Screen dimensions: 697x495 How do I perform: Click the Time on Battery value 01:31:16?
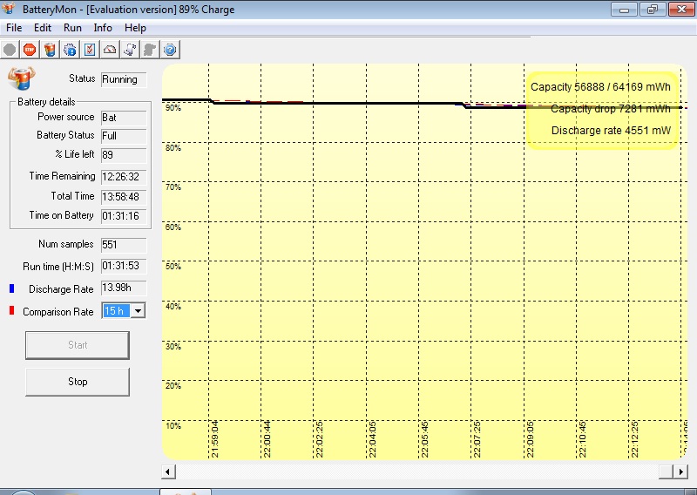124,216
